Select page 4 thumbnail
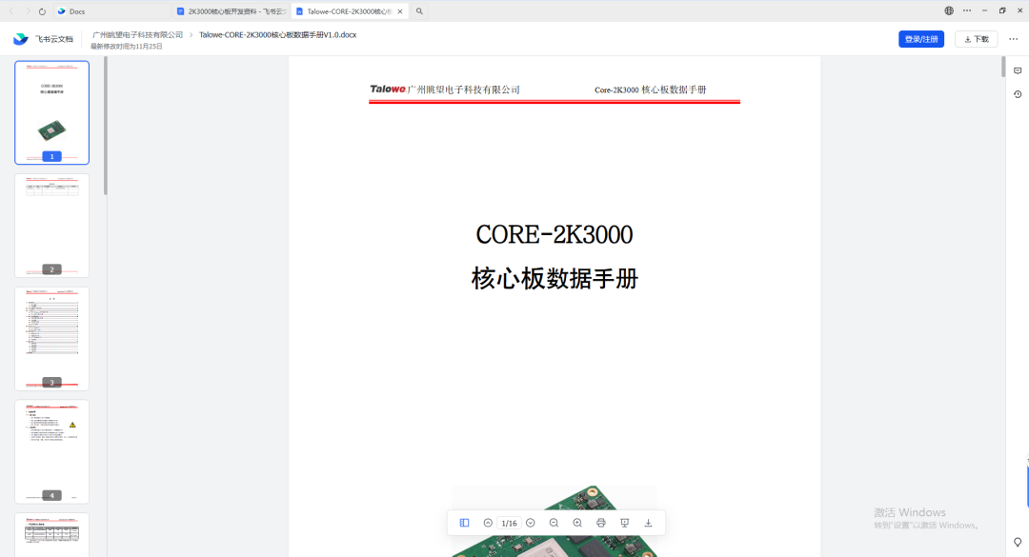Screen dimensions: 1029x557 [x=51, y=451]
